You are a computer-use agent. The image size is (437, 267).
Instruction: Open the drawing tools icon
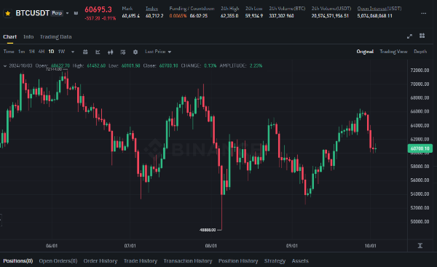tap(98, 52)
